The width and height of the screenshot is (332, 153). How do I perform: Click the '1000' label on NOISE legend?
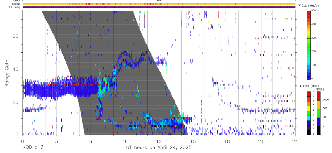(325, 108)
